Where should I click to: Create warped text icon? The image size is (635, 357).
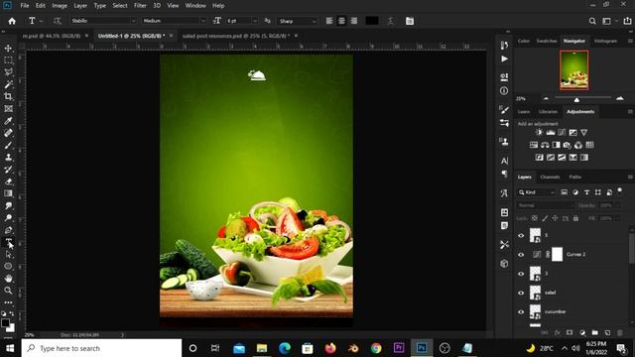click(x=390, y=21)
